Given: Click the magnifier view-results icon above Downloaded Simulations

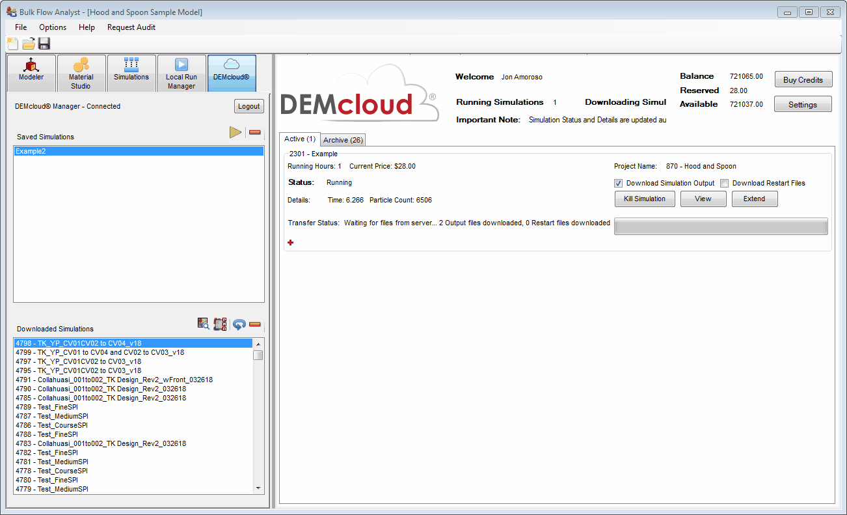Looking at the screenshot, I should click(x=204, y=324).
